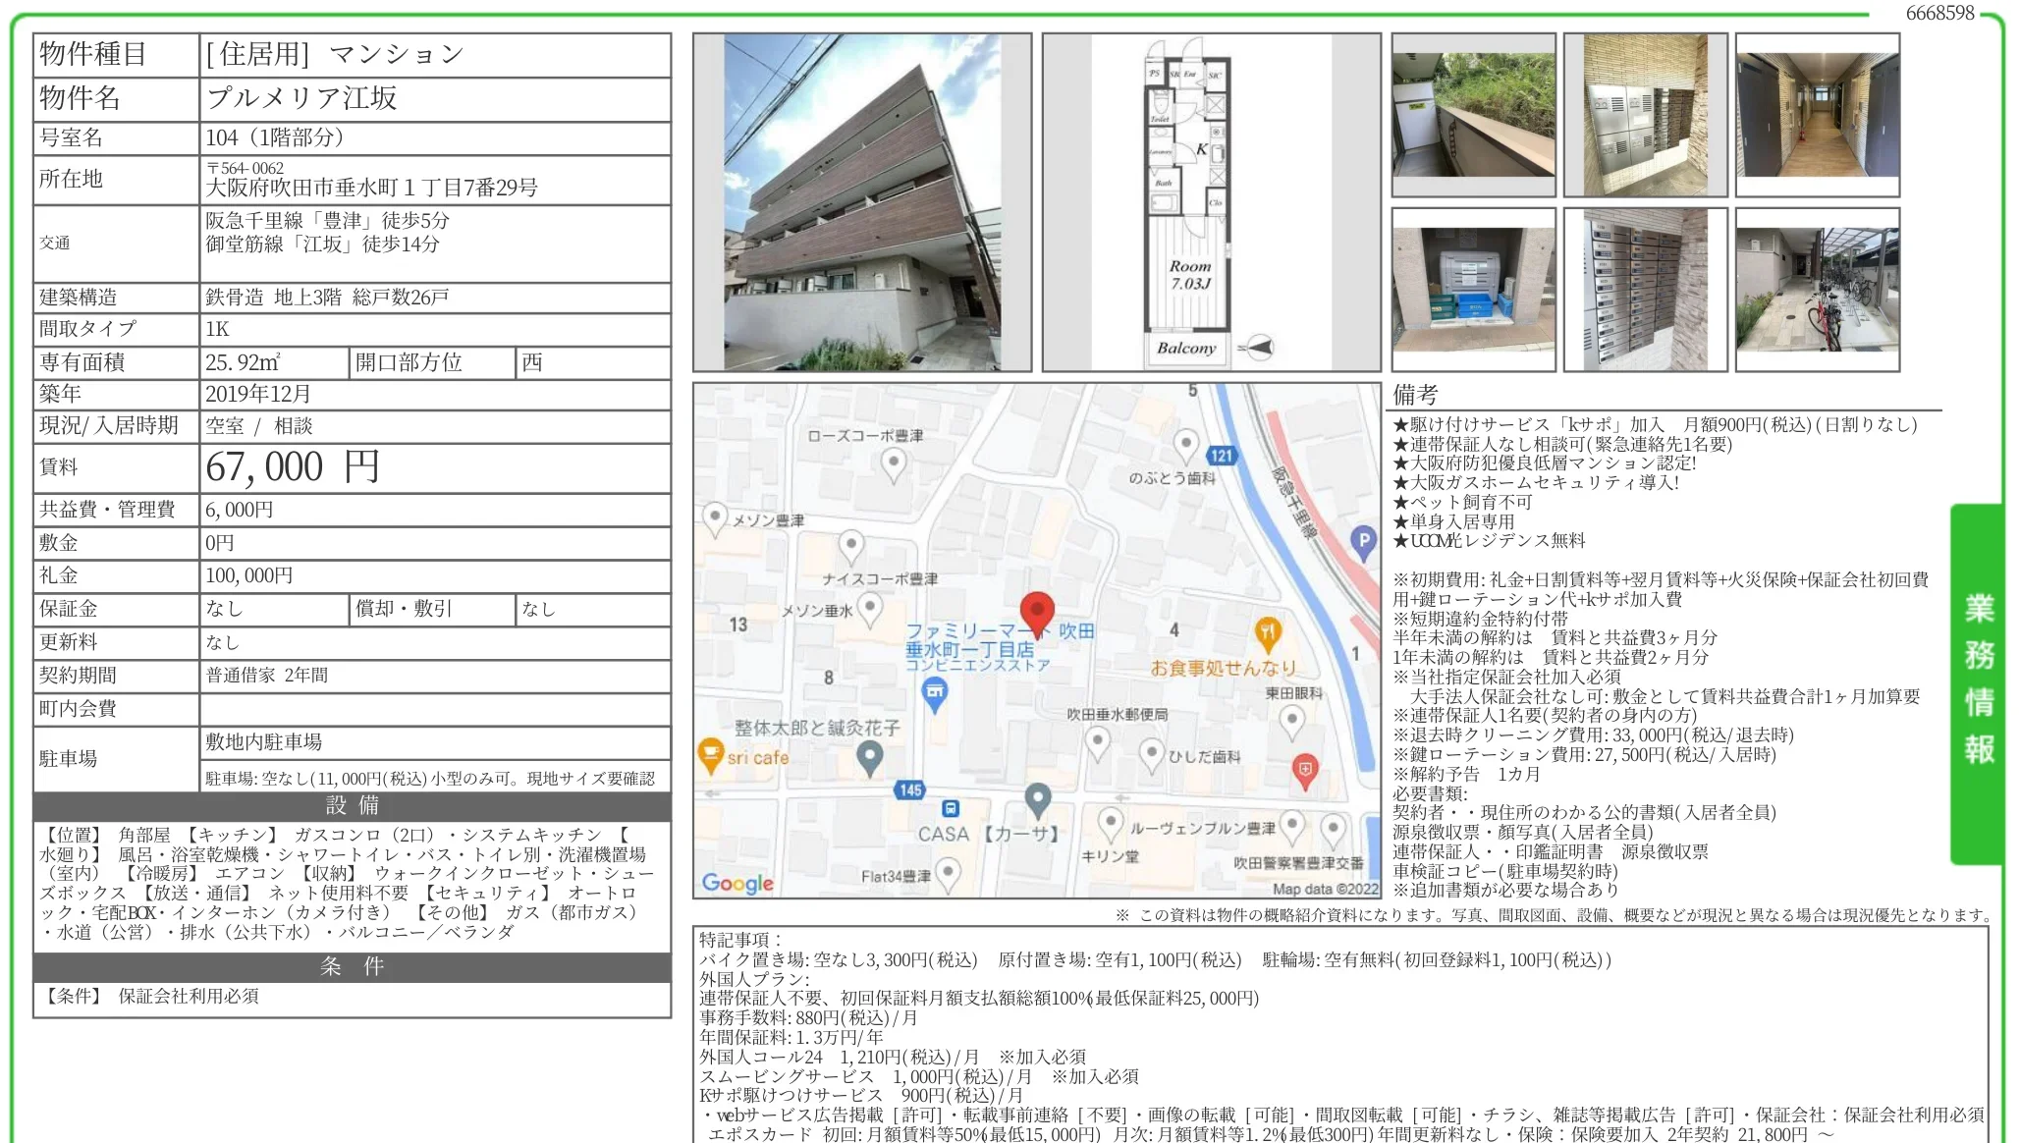Click the CASA【カーサ】 dark gray map pin
The height and width of the screenshot is (1143, 2019).
[x=1038, y=798]
